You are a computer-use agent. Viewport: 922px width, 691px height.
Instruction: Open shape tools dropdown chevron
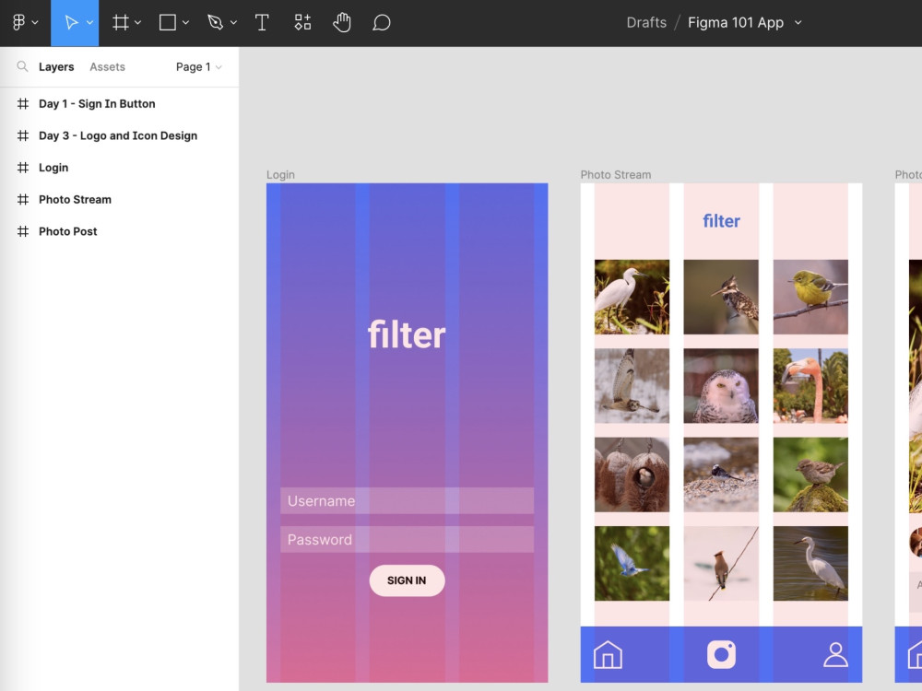pos(185,22)
